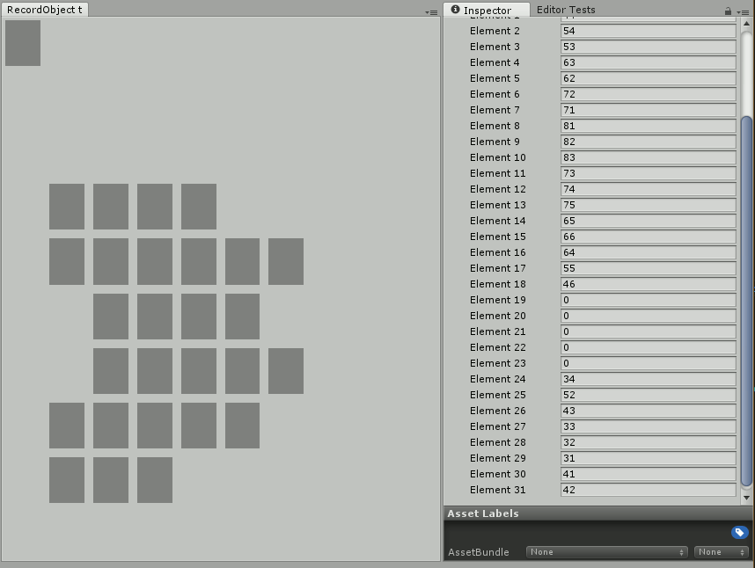Focus the Element 18 input field

tap(649, 285)
